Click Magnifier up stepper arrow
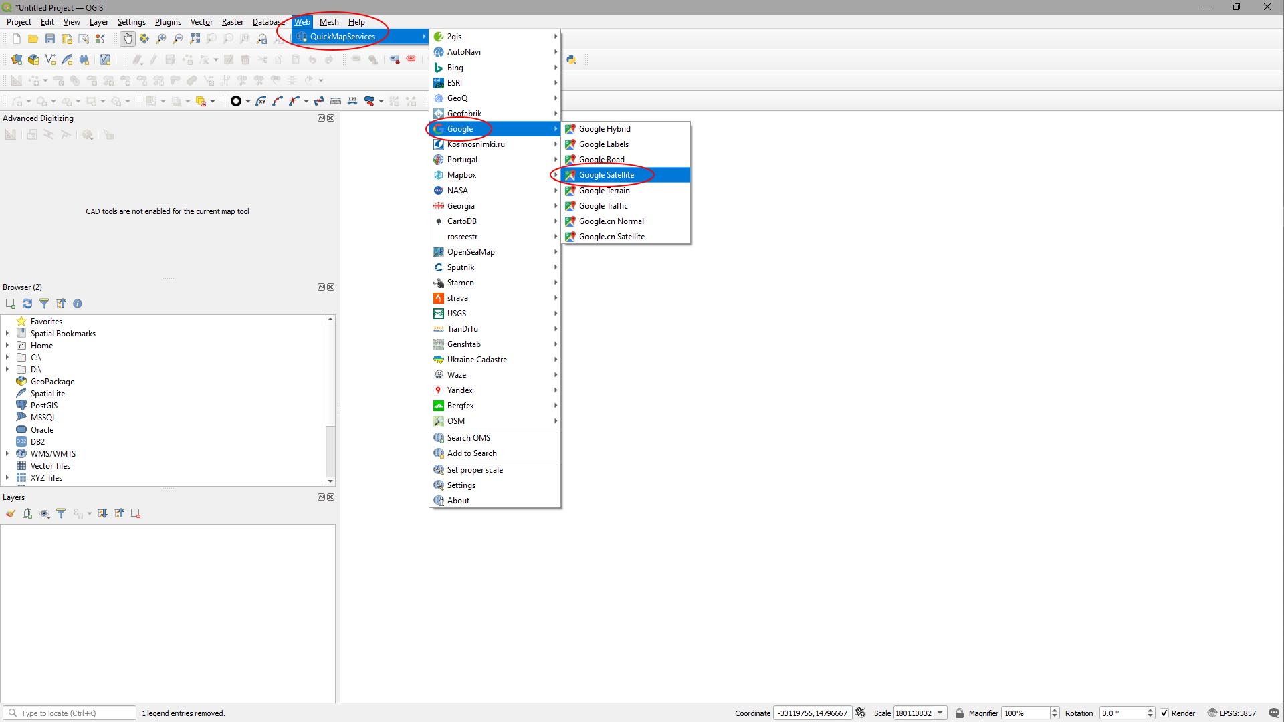The height and width of the screenshot is (722, 1284). [1055, 710]
